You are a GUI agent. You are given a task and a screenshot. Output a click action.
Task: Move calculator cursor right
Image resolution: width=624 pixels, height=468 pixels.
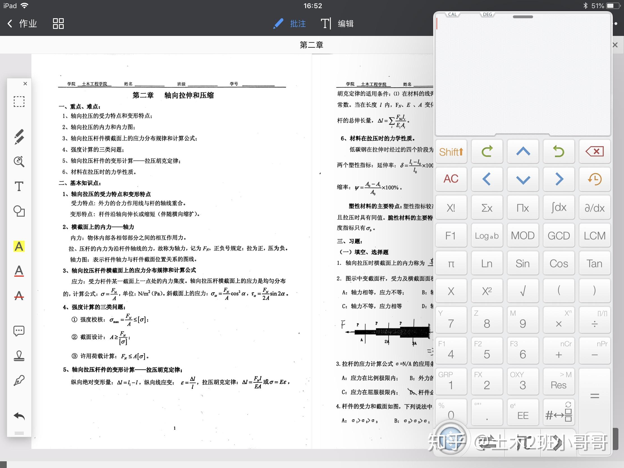pyautogui.click(x=559, y=179)
